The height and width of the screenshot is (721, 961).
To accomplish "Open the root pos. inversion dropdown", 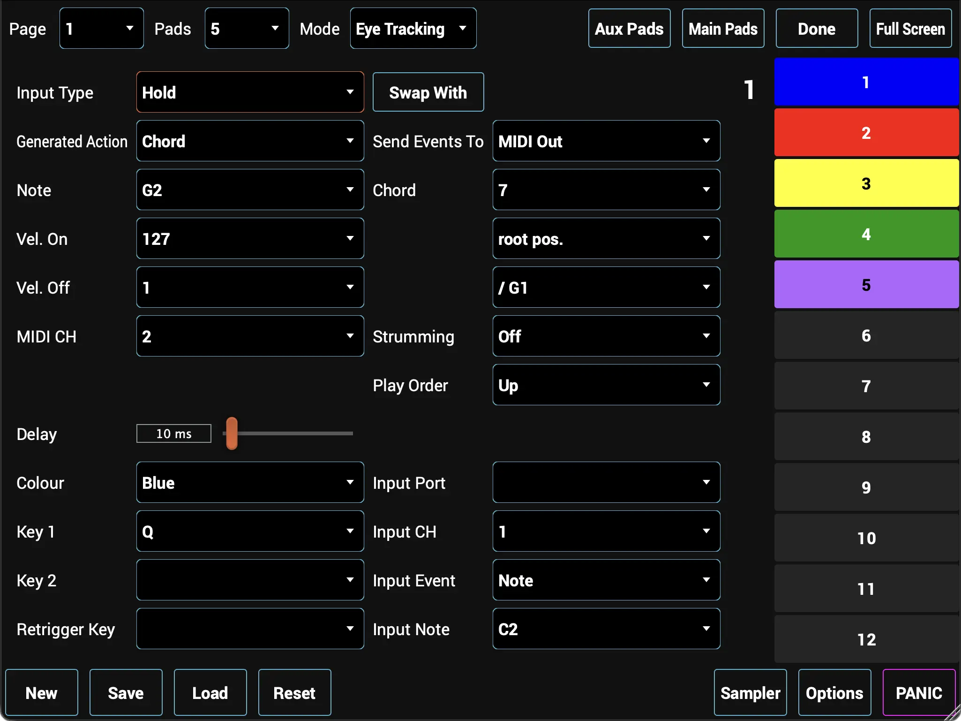I will (x=606, y=238).
